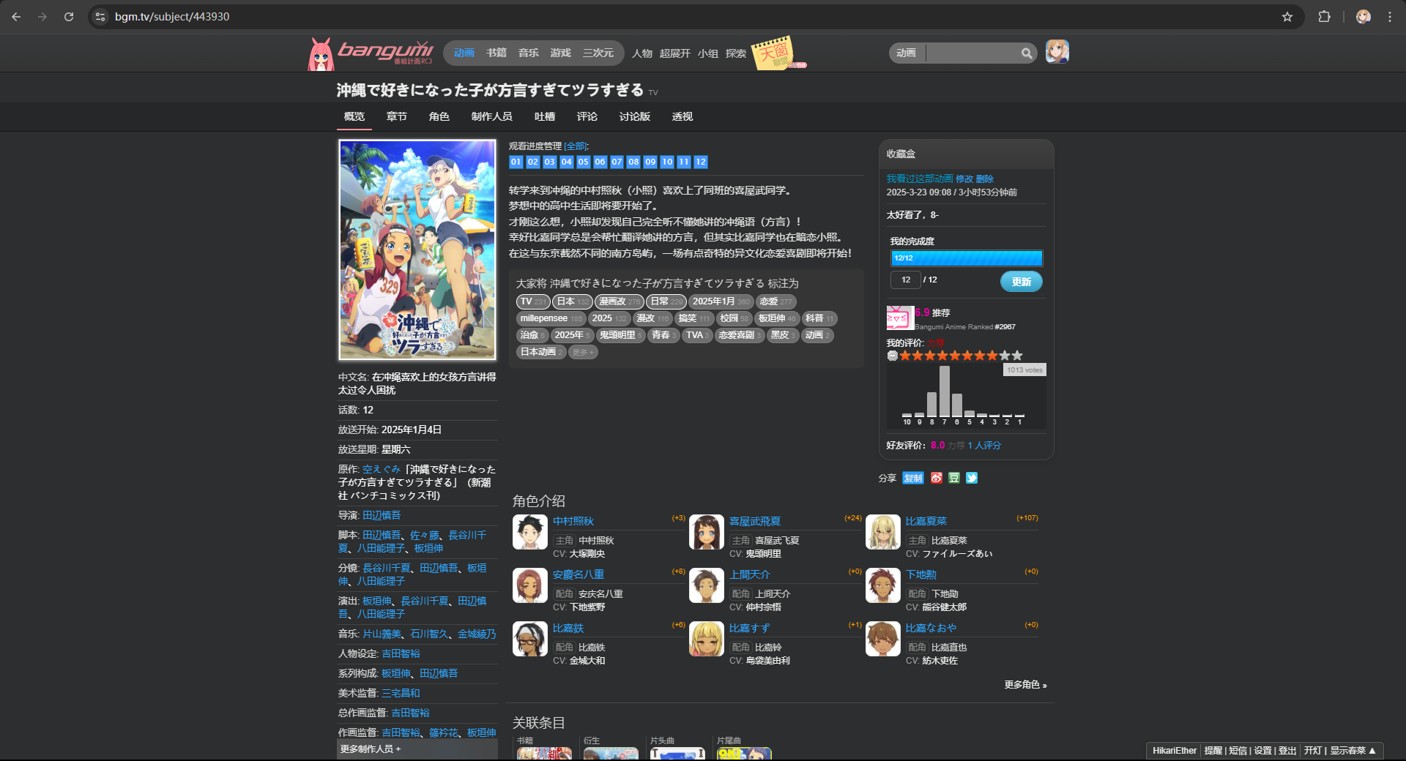Toggle episode 01 watch status
This screenshot has width=1406, height=761.
tap(516, 162)
